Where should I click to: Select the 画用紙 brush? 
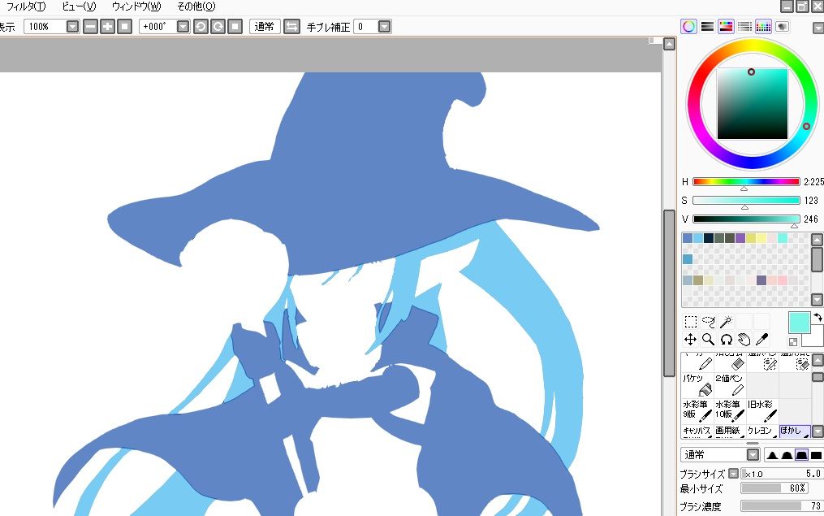click(x=730, y=431)
